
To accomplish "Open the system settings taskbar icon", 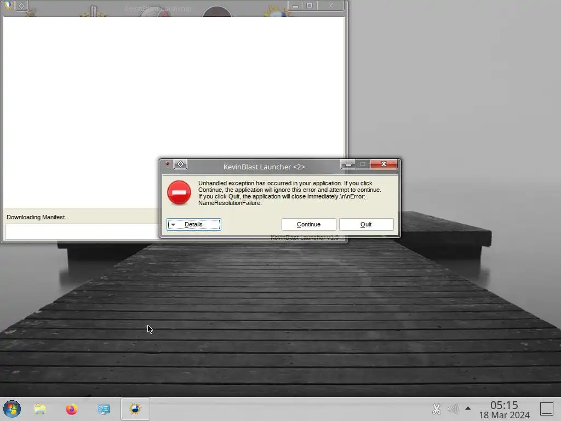I will pyautogui.click(x=104, y=409).
